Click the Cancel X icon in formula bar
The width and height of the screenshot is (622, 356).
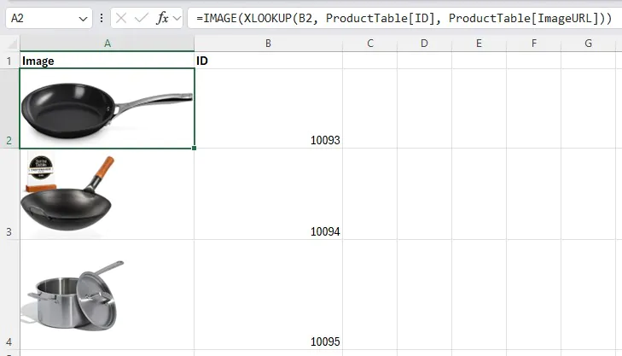121,18
